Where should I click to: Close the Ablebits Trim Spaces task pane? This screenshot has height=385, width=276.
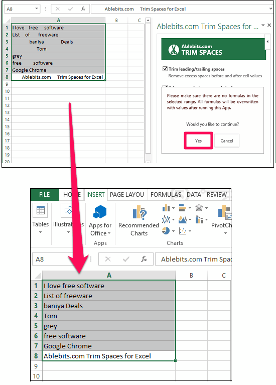(269, 25)
